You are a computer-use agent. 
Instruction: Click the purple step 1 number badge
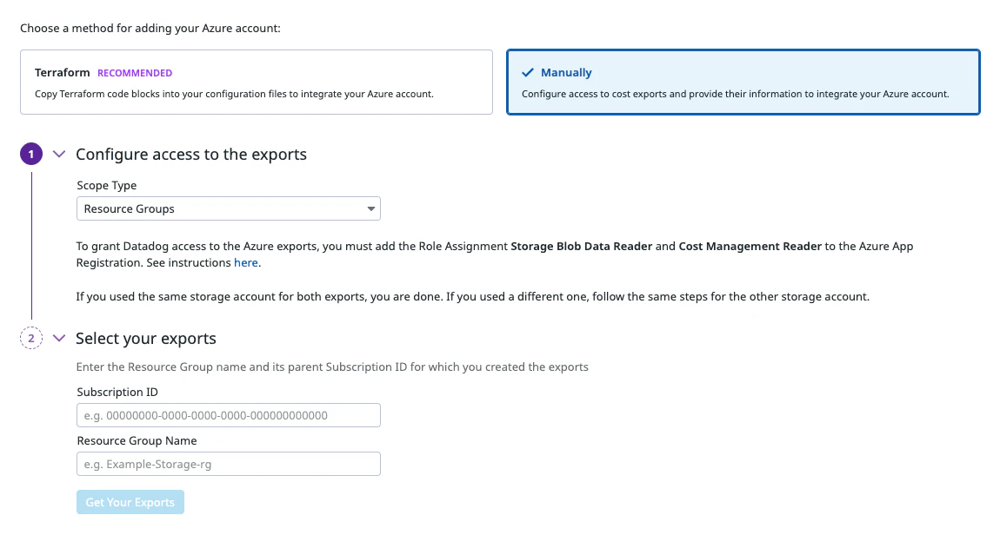click(x=31, y=155)
